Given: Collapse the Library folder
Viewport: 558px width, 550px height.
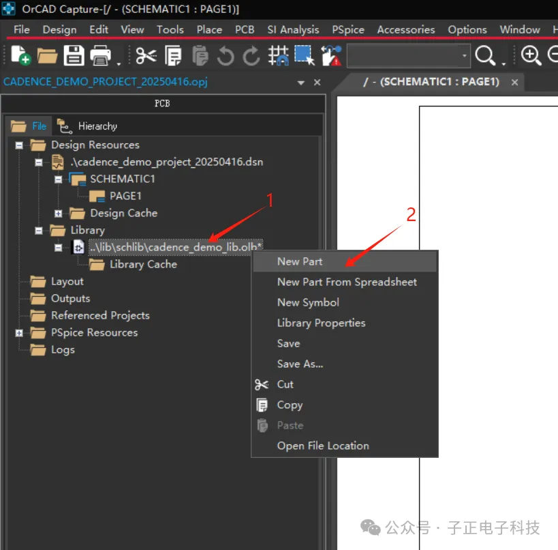Looking at the screenshot, I should click(x=39, y=231).
